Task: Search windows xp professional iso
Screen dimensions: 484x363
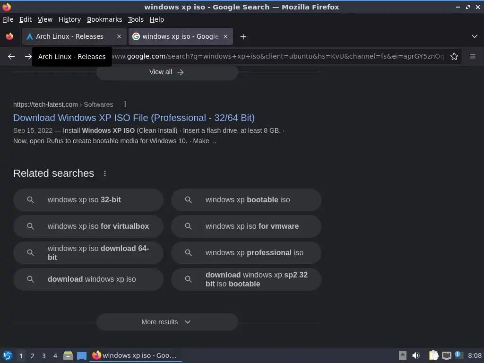Action: tap(246, 253)
